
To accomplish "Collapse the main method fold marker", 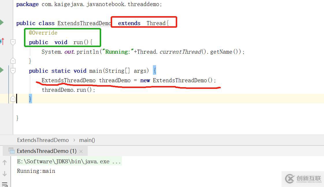I will click(13, 71).
